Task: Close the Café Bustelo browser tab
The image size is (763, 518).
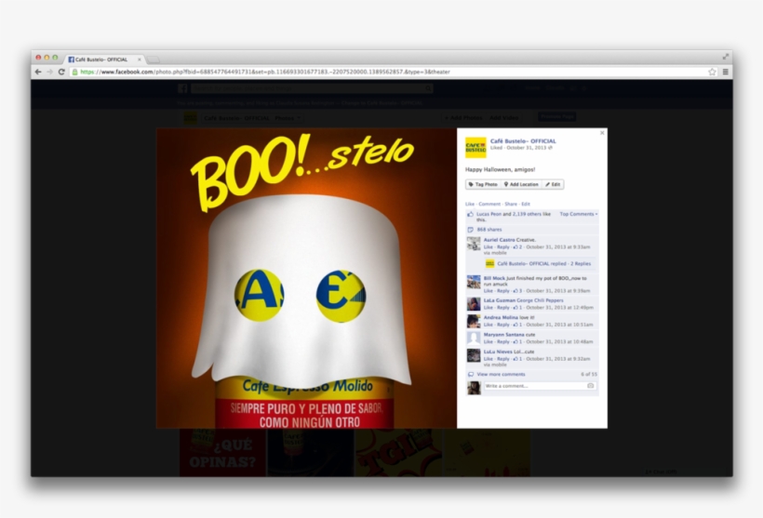Action: 140,60
